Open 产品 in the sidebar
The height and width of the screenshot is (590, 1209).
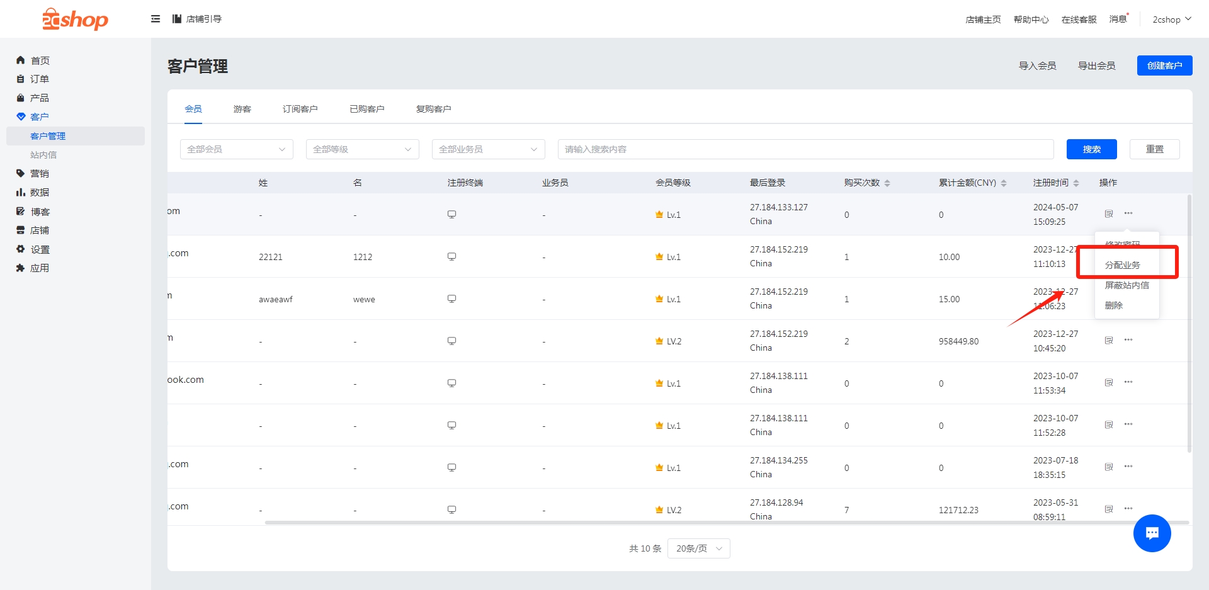pos(40,98)
